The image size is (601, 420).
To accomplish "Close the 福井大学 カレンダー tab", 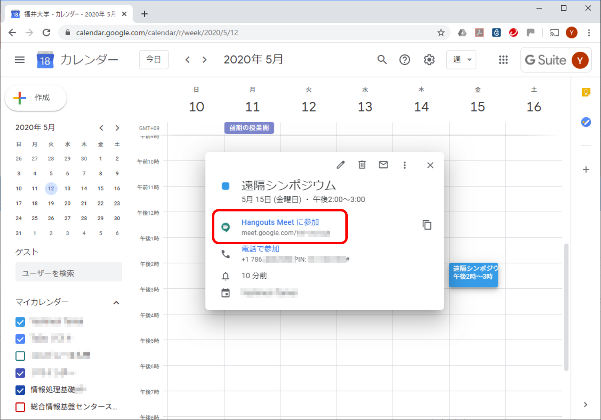I will (124, 14).
